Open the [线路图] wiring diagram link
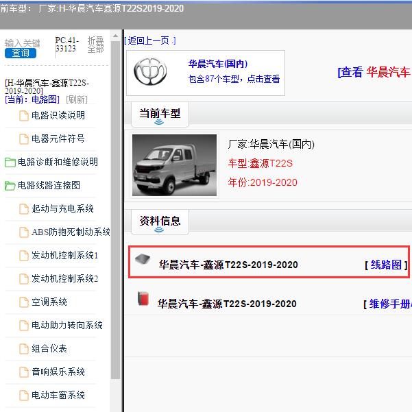Viewport: 412px width, 412px height. coord(386,265)
